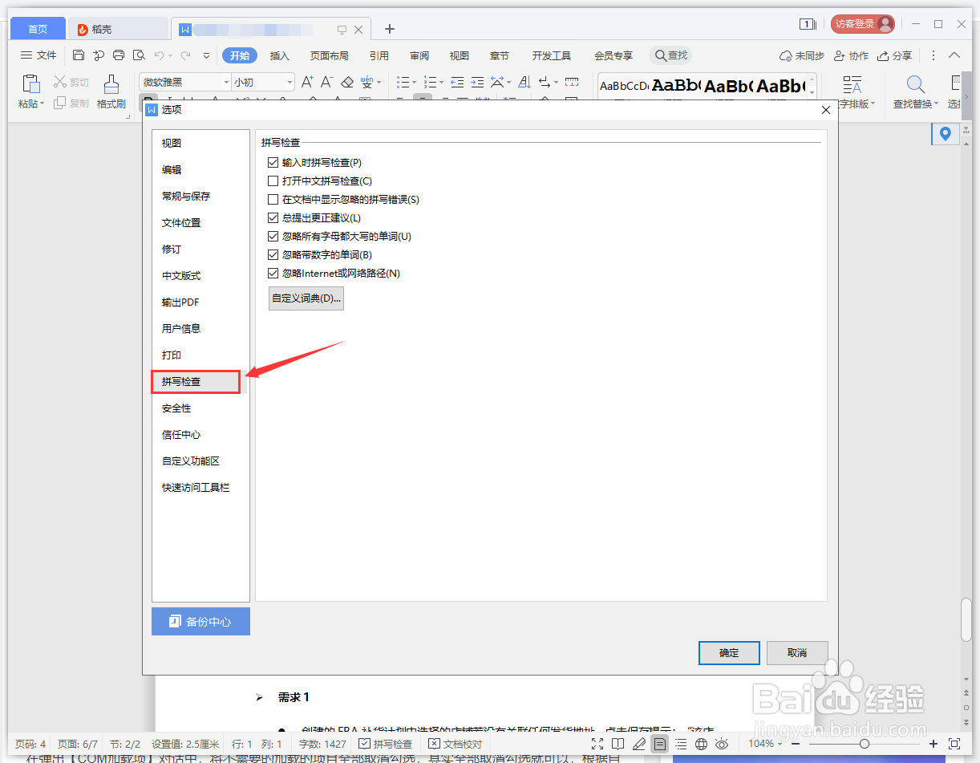Switch to Read Mode in status bar
Screen dimensions: 980x763
click(618, 744)
